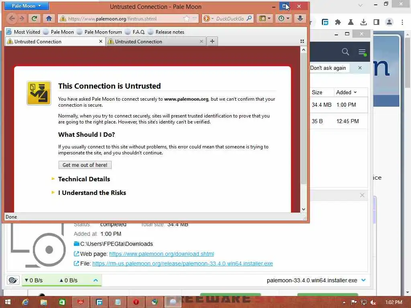
Task: Select the 35 B download row
Action: click(x=339, y=121)
